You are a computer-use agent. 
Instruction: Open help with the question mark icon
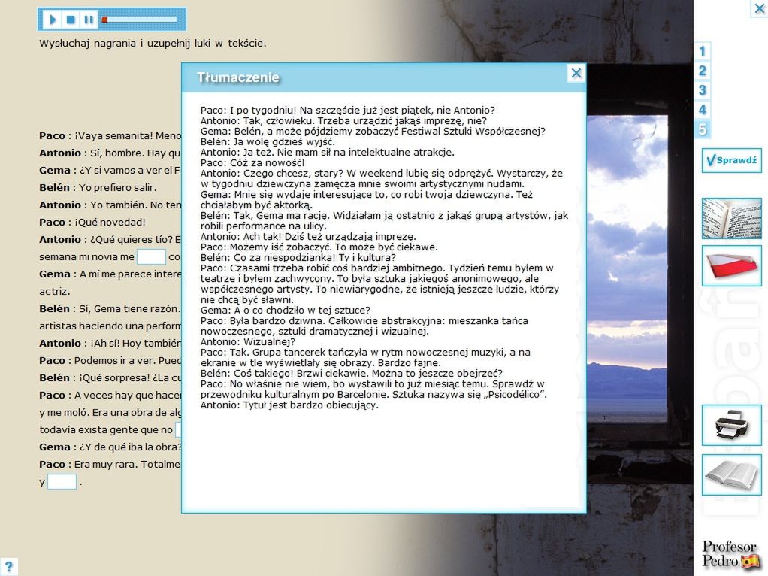8,567
